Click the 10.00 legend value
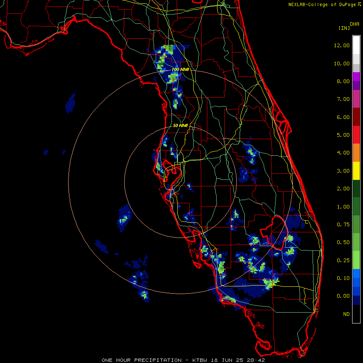The image size is (363, 363). 342,63
